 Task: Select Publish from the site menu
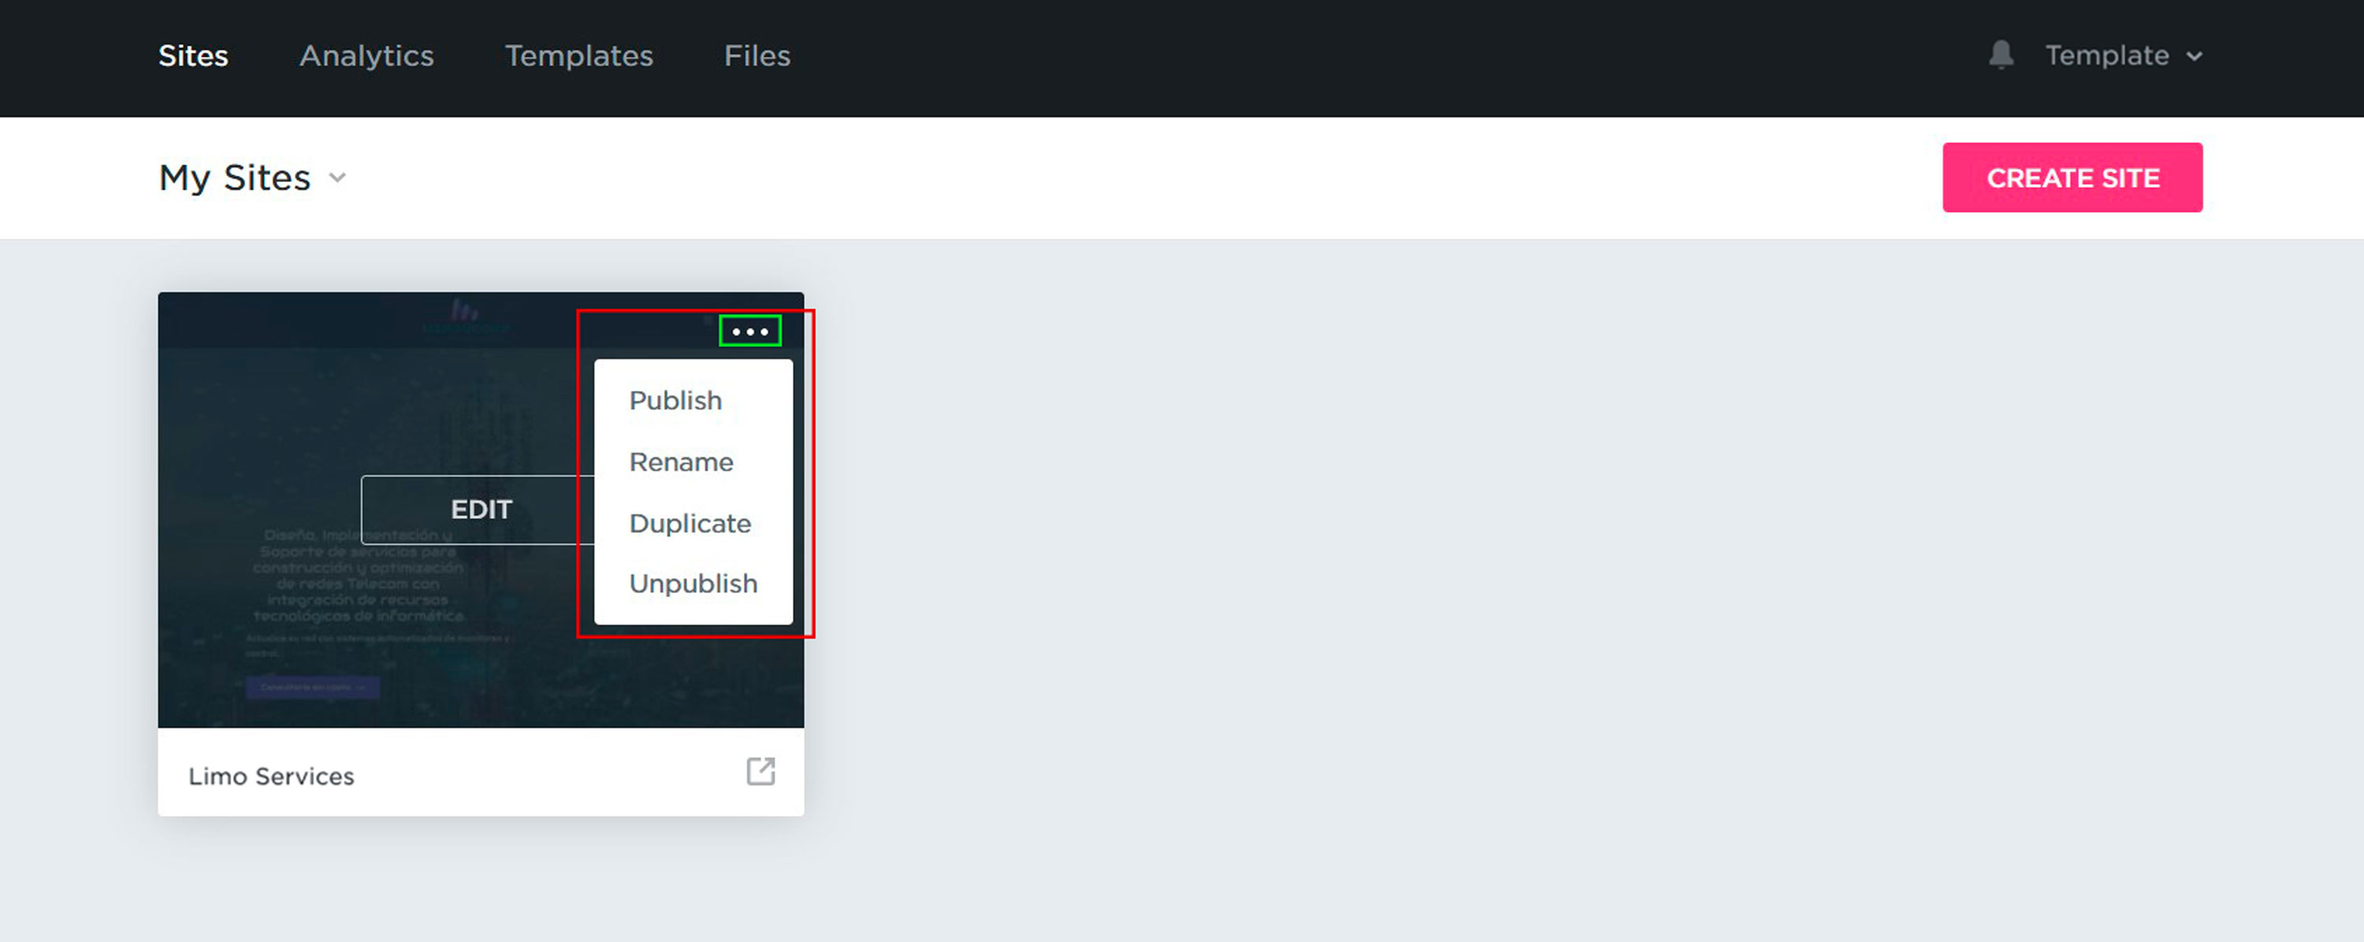(675, 401)
